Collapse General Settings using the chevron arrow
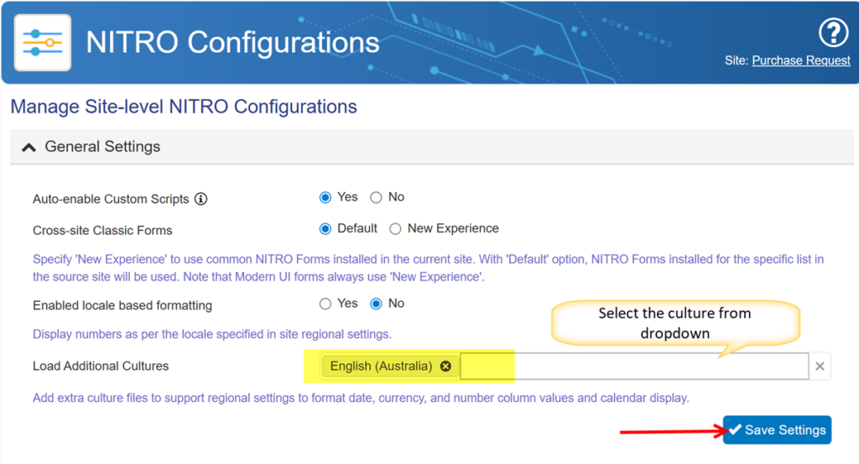859x464 pixels. (29, 147)
